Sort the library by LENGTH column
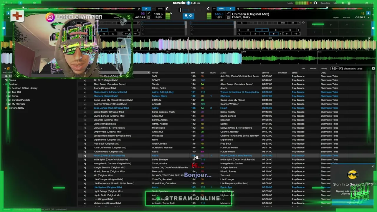 pyautogui.click(x=265, y=73)
